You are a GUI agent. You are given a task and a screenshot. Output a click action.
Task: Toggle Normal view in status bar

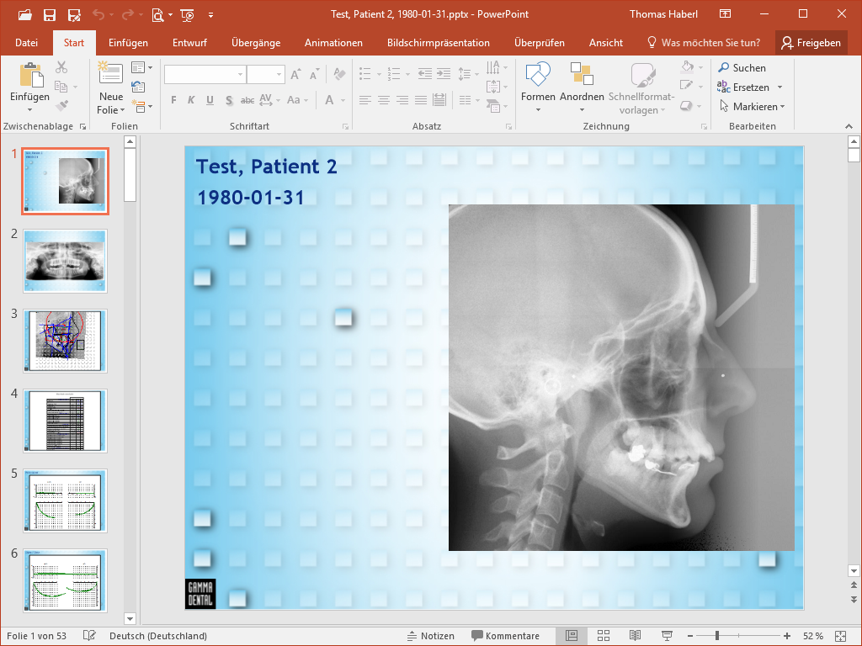(x=572, y=636)
